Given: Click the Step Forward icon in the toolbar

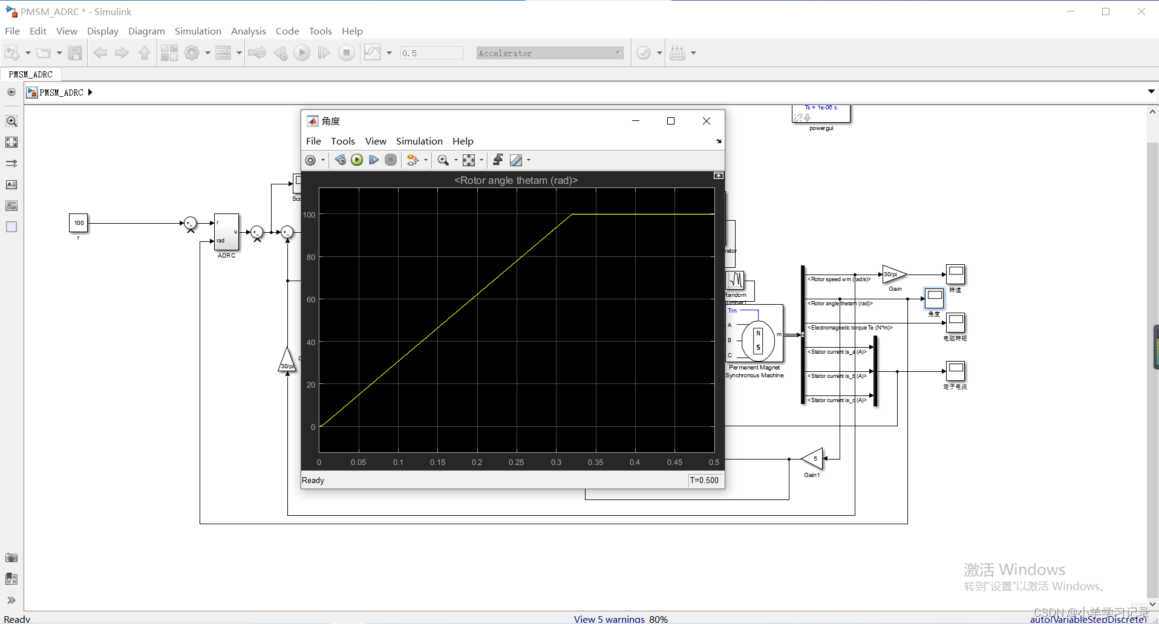Looking at the screenshot, I should click(324, 53).
